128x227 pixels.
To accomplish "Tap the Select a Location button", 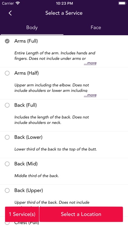I will click(x=81, y=214).
